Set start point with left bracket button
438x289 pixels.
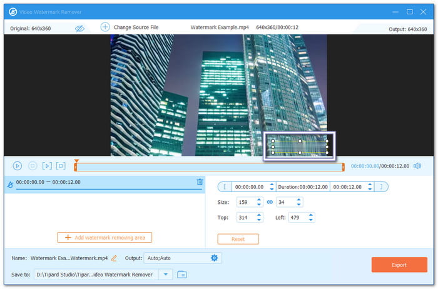point(225,187)
